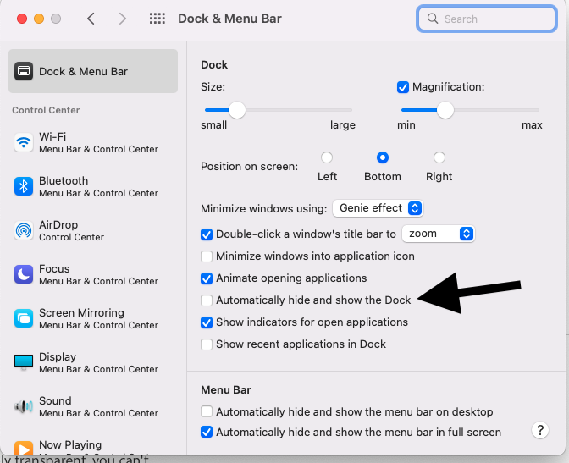Viewport: 569px width, 463px height.
Task: Select the Bluetooth sidebar label
Action: [x=64, y=180]
